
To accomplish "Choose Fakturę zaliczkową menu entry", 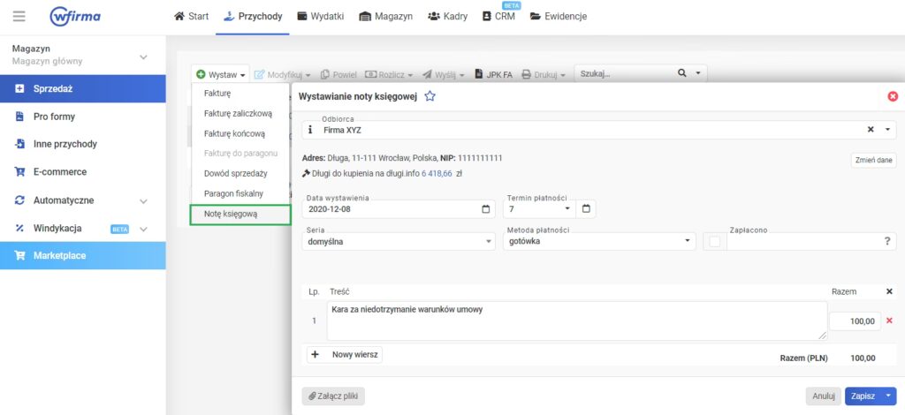I will pos(238,113).
